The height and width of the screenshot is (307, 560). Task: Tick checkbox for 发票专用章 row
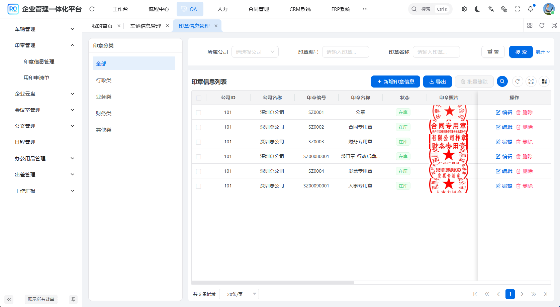[199, 171]
